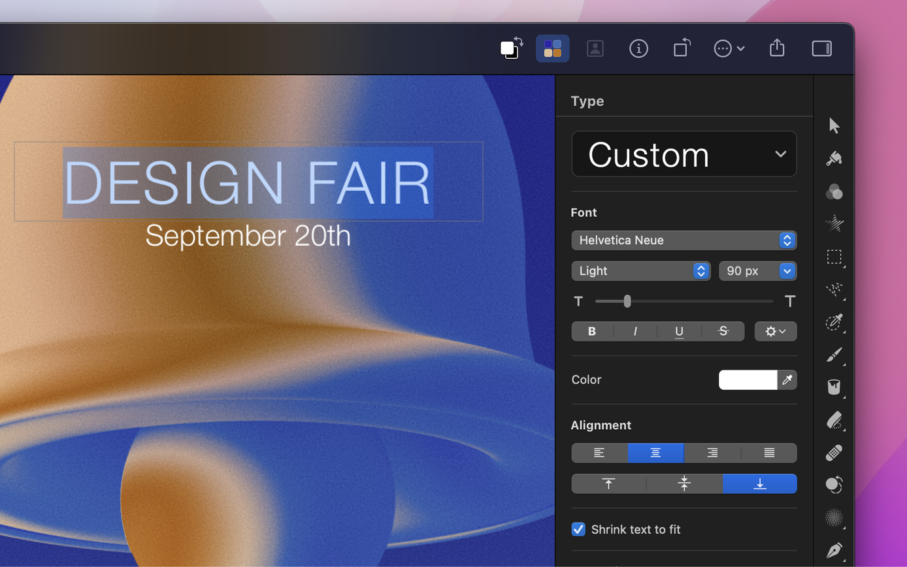Viewport: 907px width, 567px height.
Task: Select the Paint brush tool
Action: point(834,355)
